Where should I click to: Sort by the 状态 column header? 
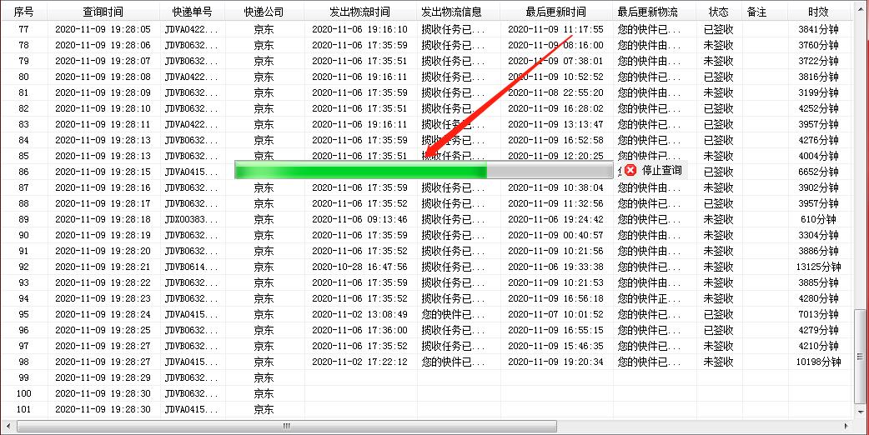[x=719, y=12]
